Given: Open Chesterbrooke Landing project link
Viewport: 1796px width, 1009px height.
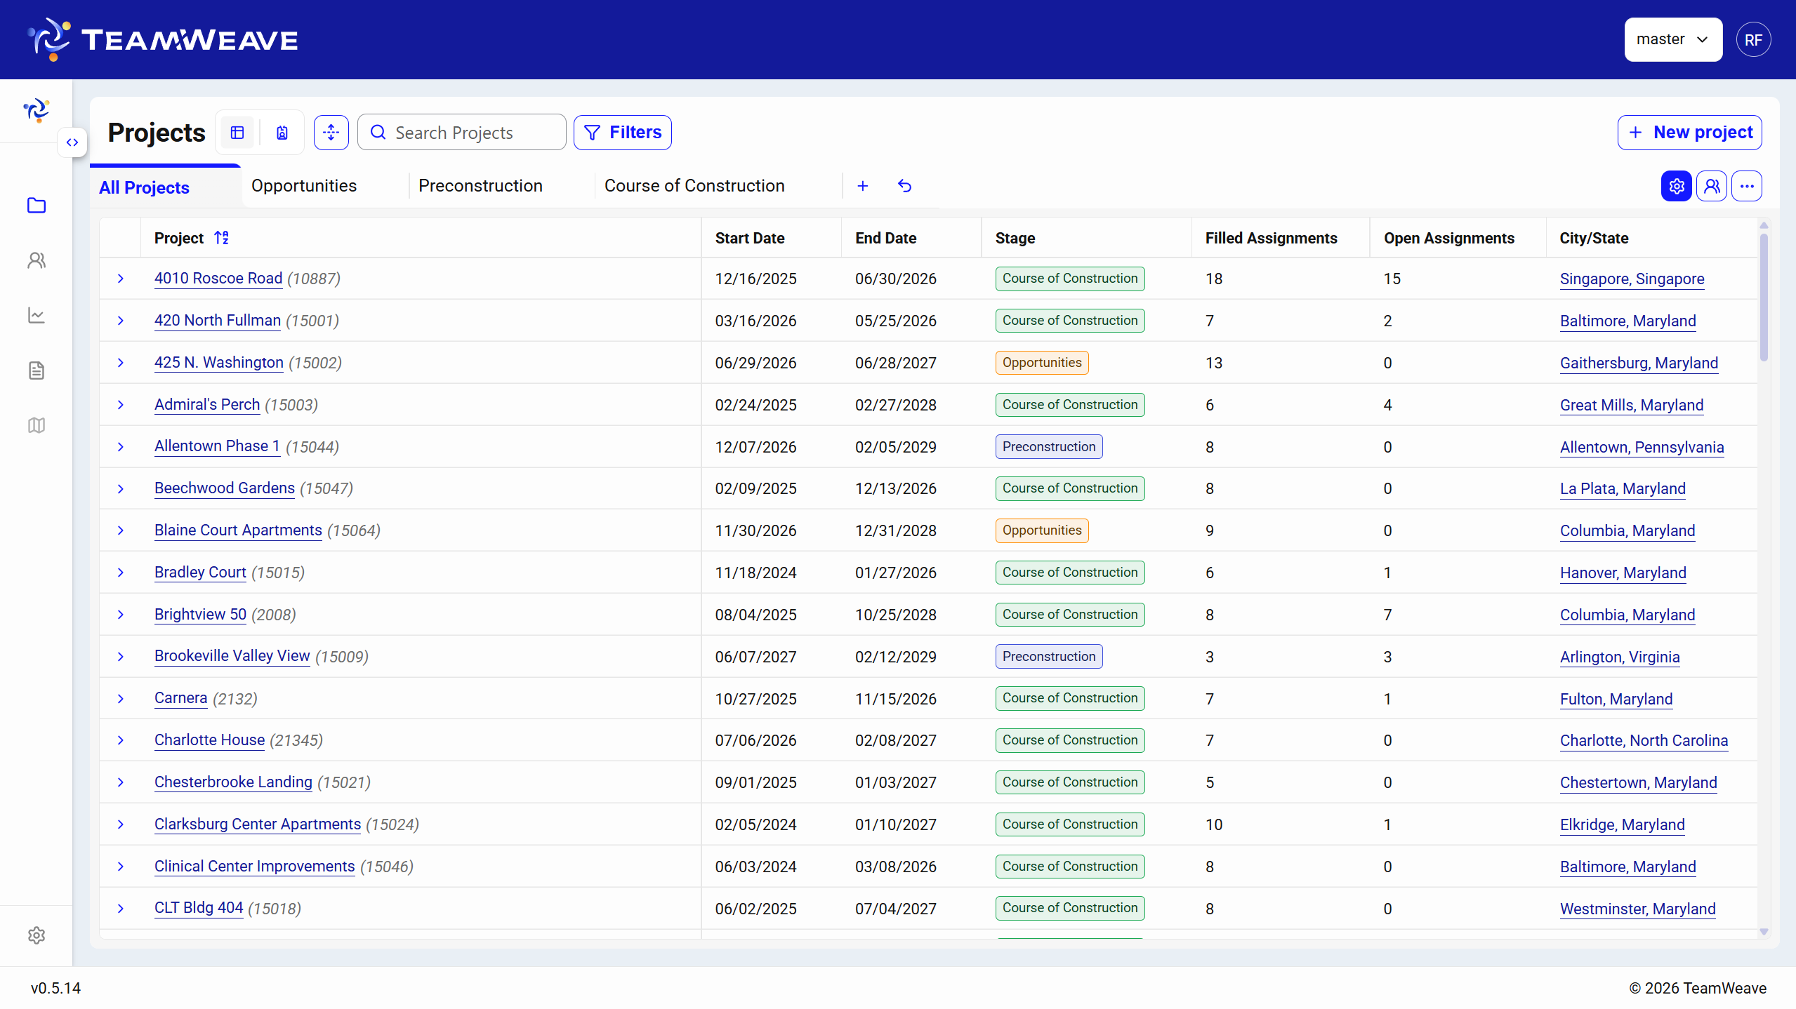Looking at the screenshot, I should point(233,782).
